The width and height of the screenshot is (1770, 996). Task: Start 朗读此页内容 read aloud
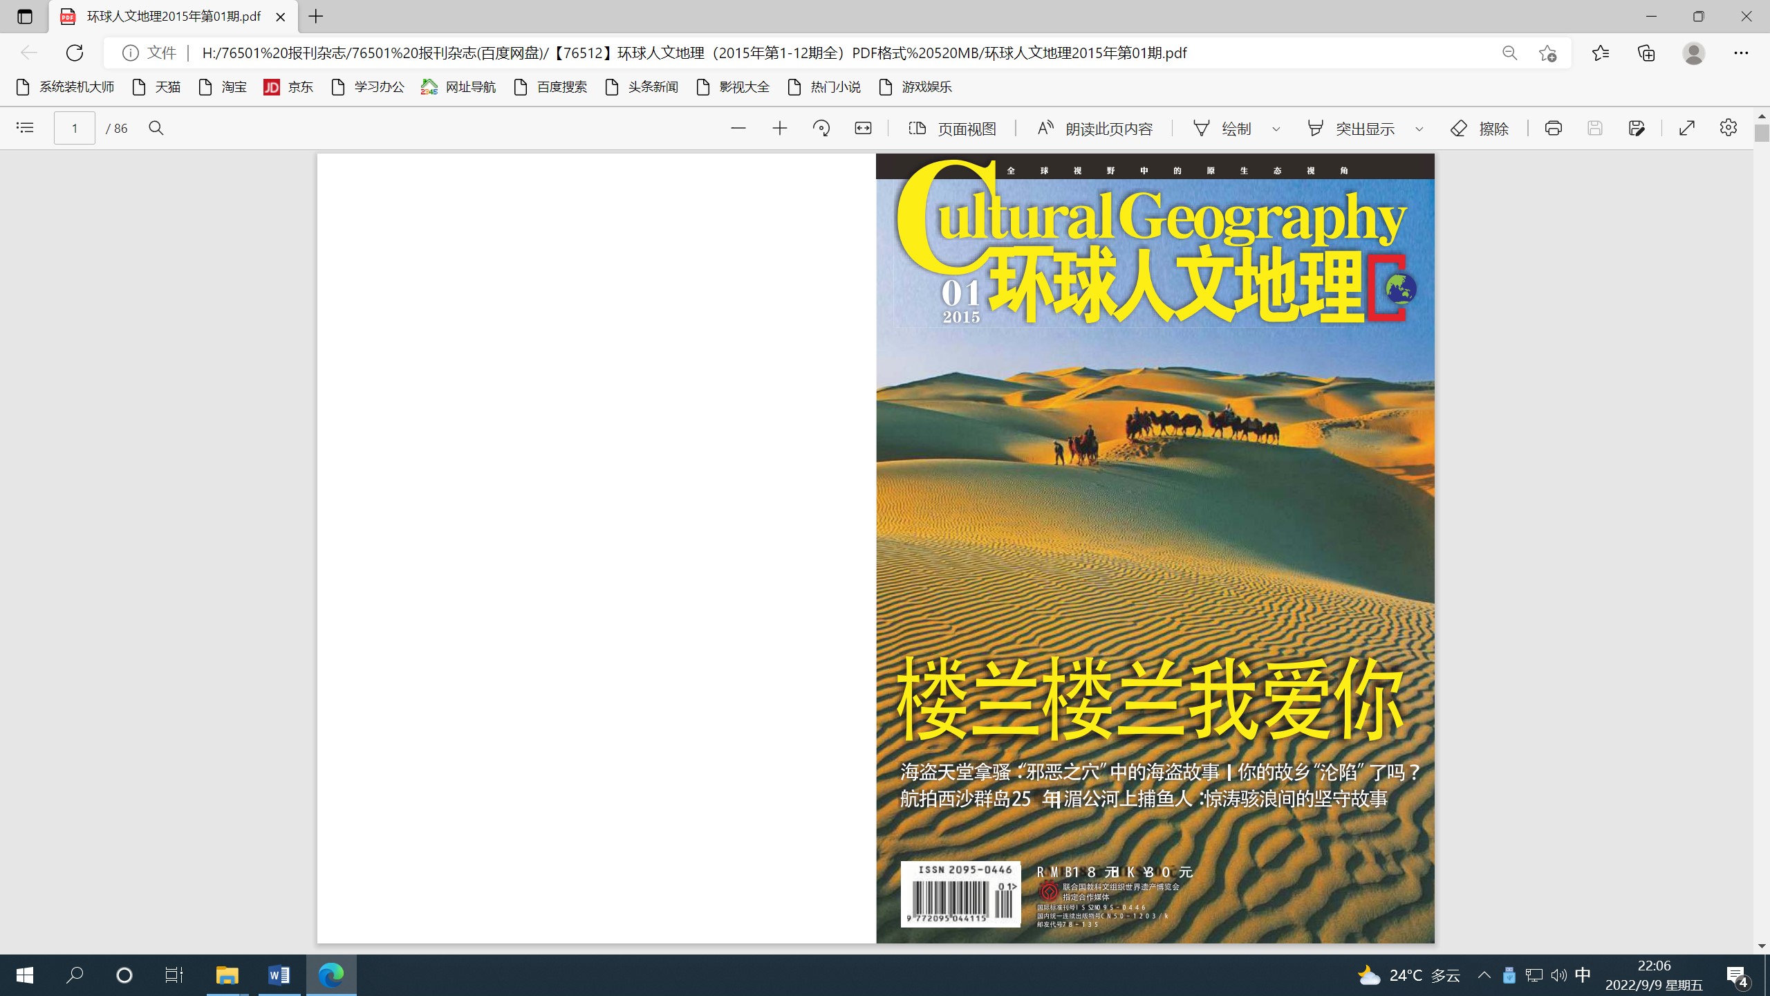tap(1095, 129)
